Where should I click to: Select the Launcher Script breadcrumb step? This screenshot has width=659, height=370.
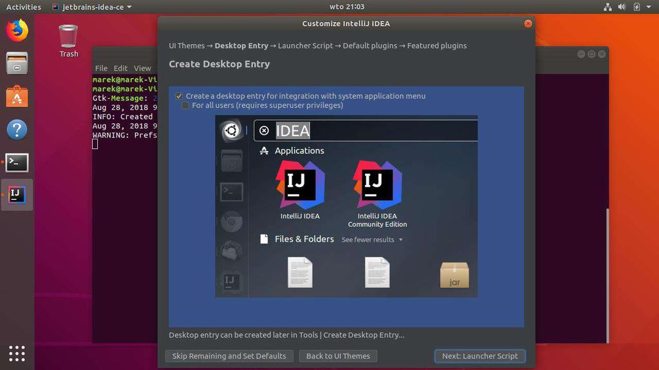point(305,46)
